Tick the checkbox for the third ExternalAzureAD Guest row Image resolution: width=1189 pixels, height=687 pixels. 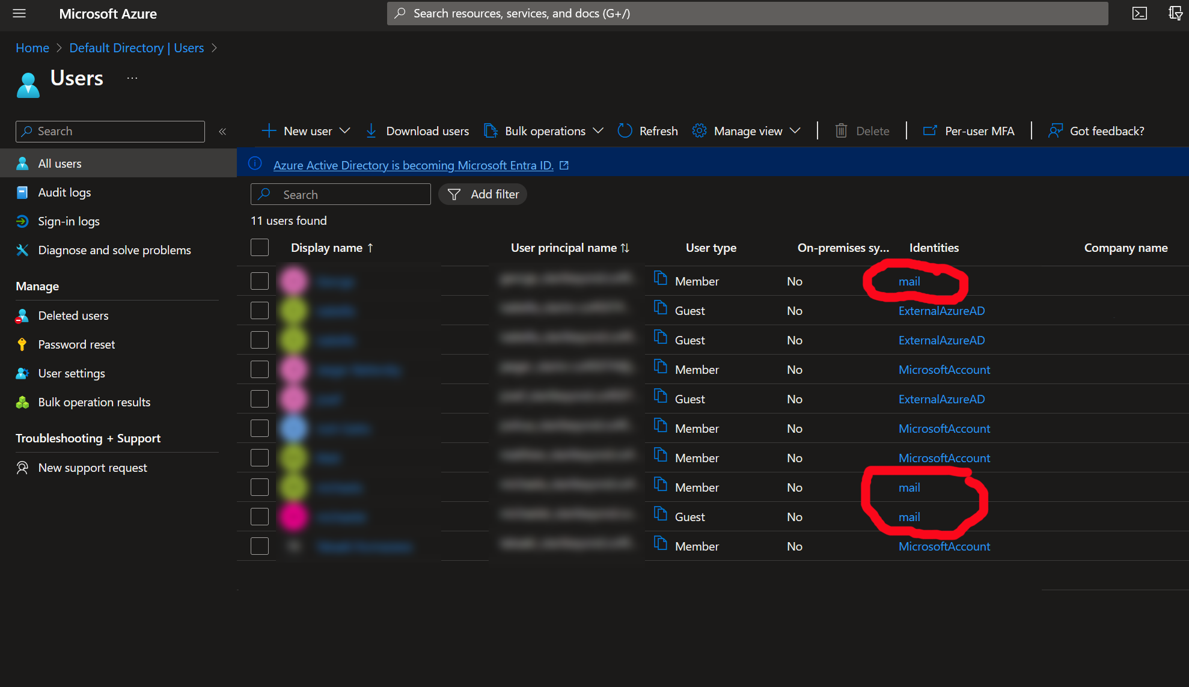260,398
